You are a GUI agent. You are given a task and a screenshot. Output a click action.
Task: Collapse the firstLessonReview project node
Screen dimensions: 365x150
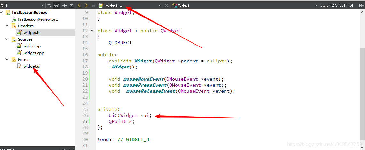point(1,12)
